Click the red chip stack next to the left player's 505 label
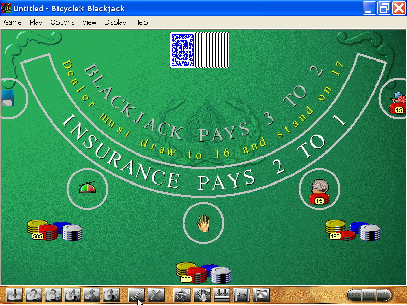The height and width of the screenshot is (305, 407). pyautogui.click(x=48, y=232)
